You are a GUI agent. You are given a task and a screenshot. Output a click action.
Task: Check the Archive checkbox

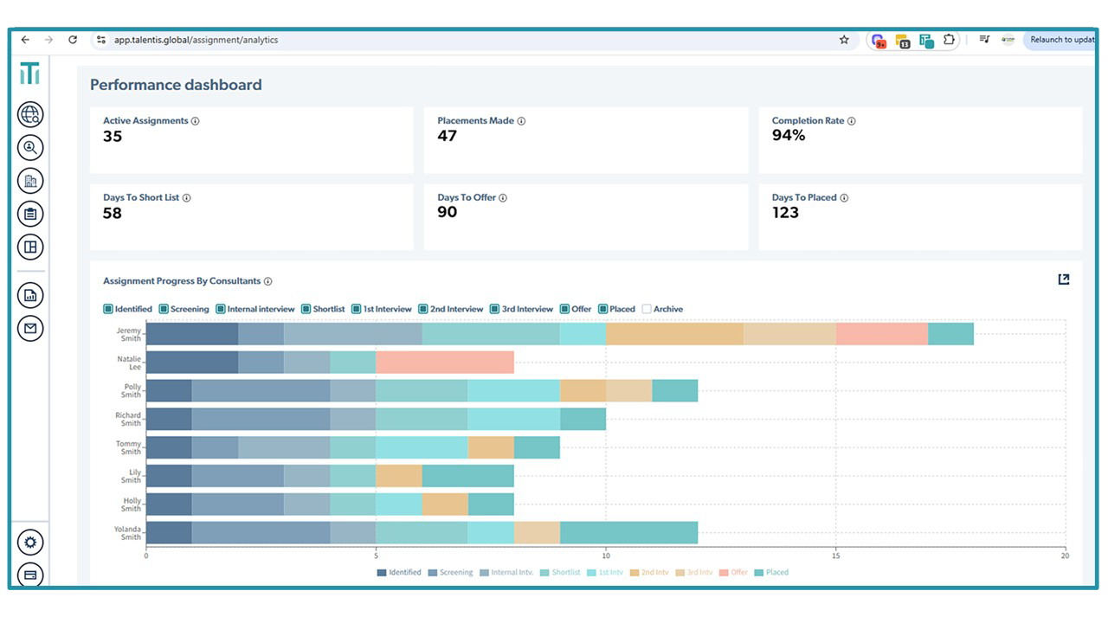(x=647, y=309)
